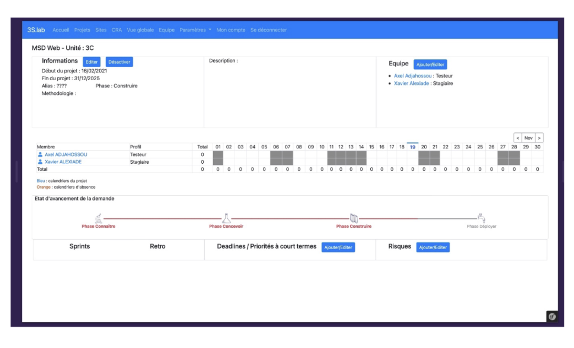Open Mon compte page
Screen dimensions: 574x348
(x=231, y=30)
